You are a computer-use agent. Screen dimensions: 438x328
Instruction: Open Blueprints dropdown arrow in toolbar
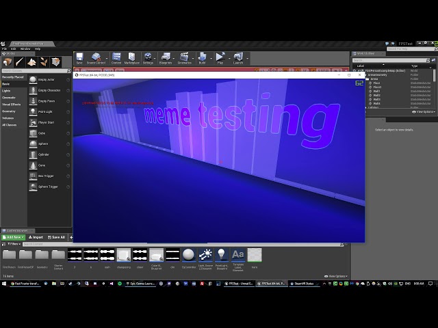pyautogui.click(x=174, y=59)
